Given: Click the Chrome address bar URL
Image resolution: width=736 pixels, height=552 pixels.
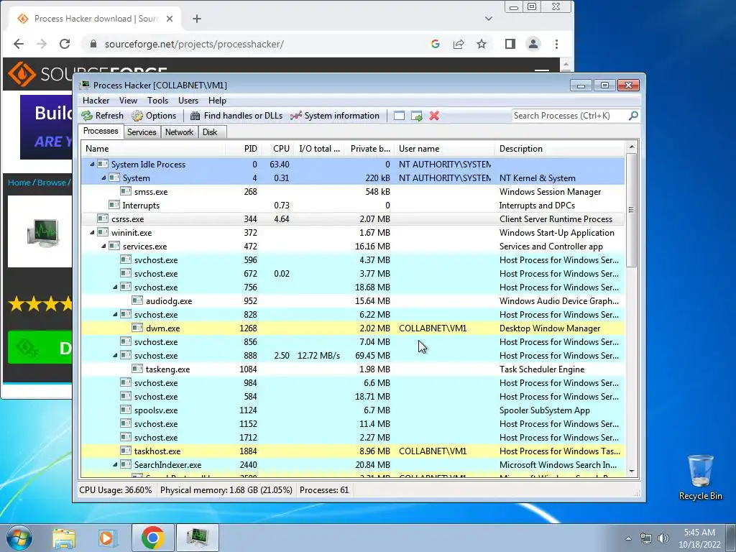Looking at the screenshot, I should point(194,44).
